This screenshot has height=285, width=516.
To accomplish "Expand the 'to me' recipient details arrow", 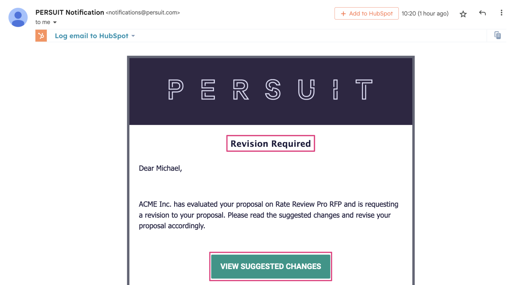I will (x=55, y=22).
